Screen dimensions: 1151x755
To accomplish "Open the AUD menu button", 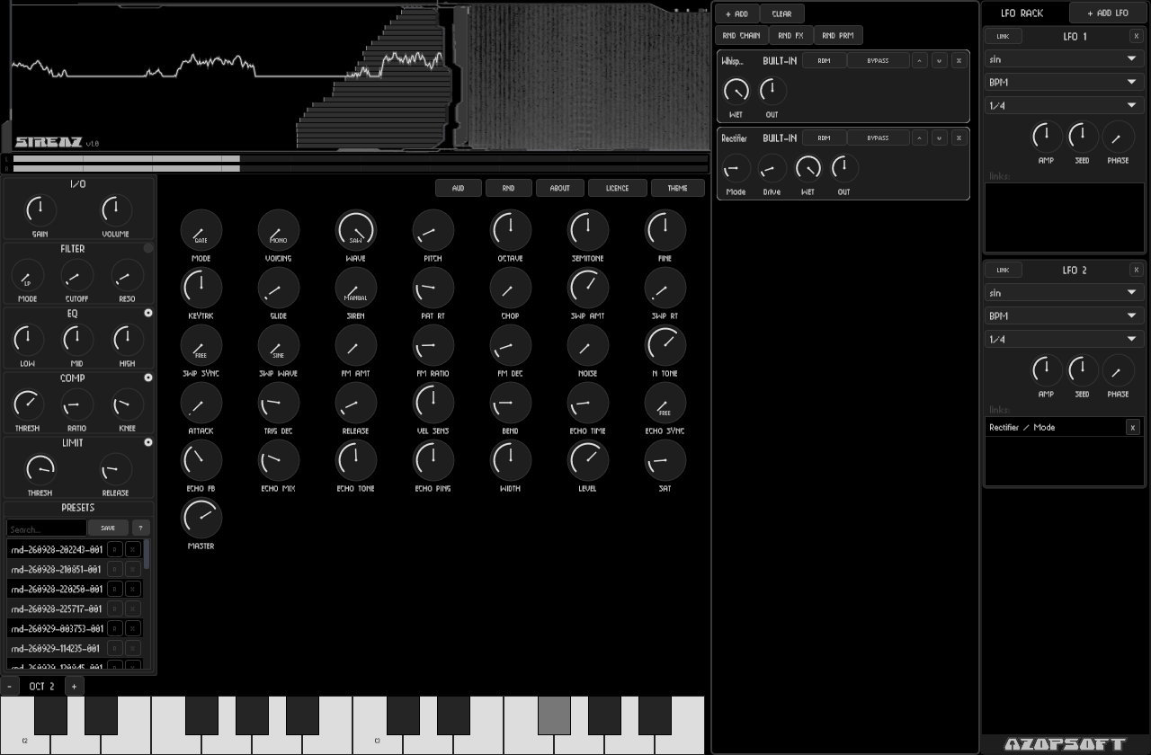I will 459,188.
